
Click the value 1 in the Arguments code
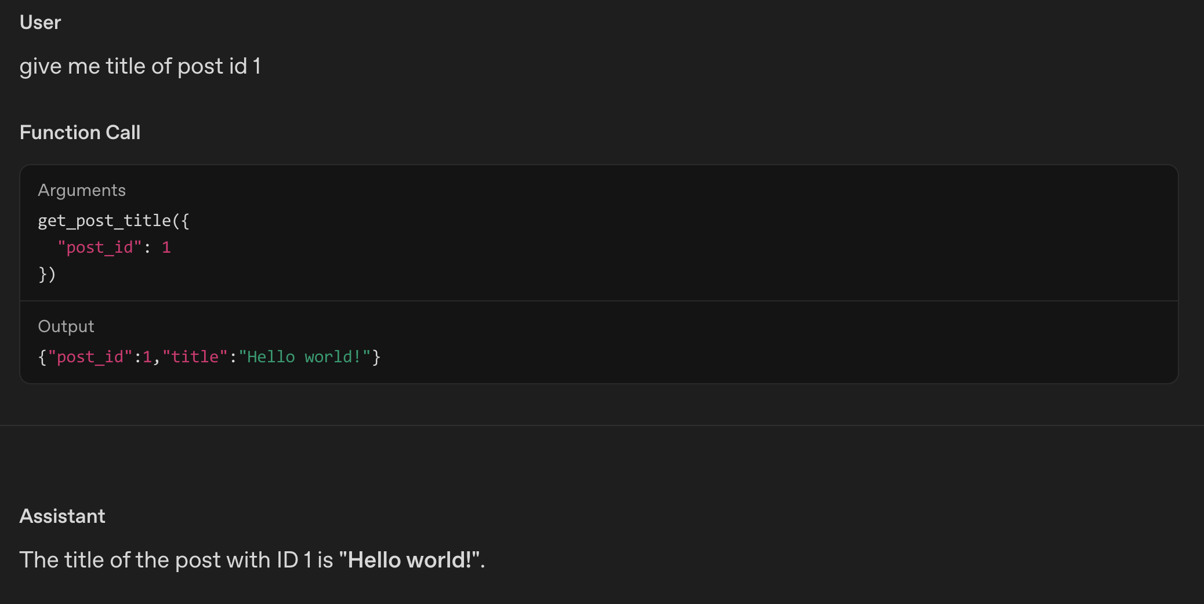[166, 248]
